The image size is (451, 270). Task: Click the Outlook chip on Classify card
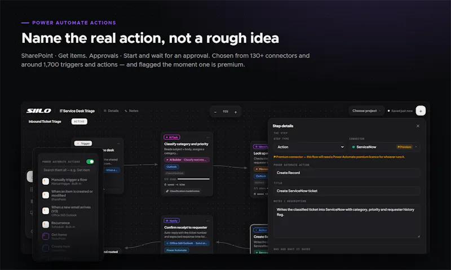[172, 167]
